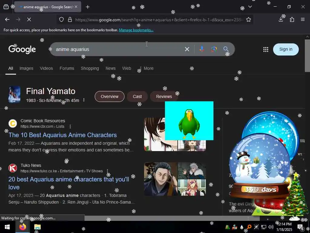Viewport: 310px width, 233px height.
Task: Open the Firefox View icon
Action: click(x=6, y=7)
